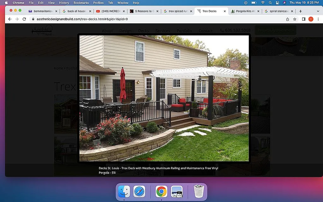The image size is (323, 202).
Task: Switch to the YouTube (240) INCREDI tab
Action: [110, 11]
